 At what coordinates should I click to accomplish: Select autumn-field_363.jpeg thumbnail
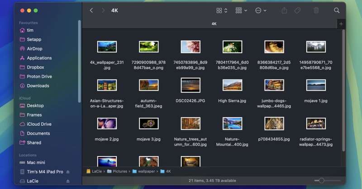pyautogui.click(x=149, y=85)
